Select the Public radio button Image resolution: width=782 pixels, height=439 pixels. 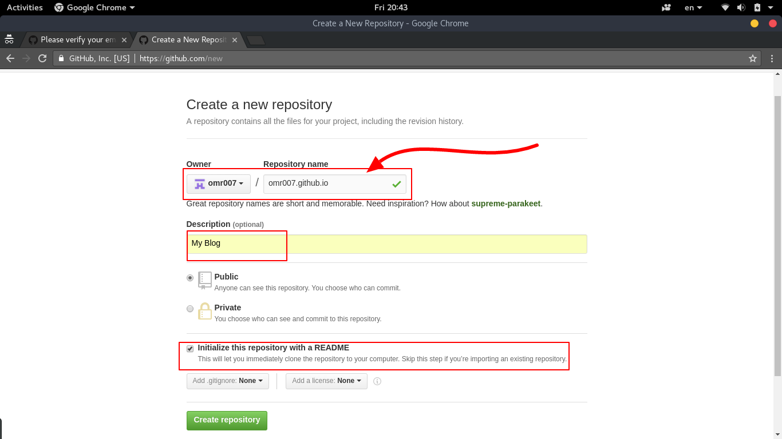pyautogui.click(x=190, y=278)
